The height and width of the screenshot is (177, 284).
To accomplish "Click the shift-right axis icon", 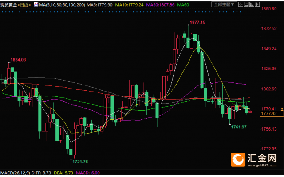I will (x=257, y=4).
